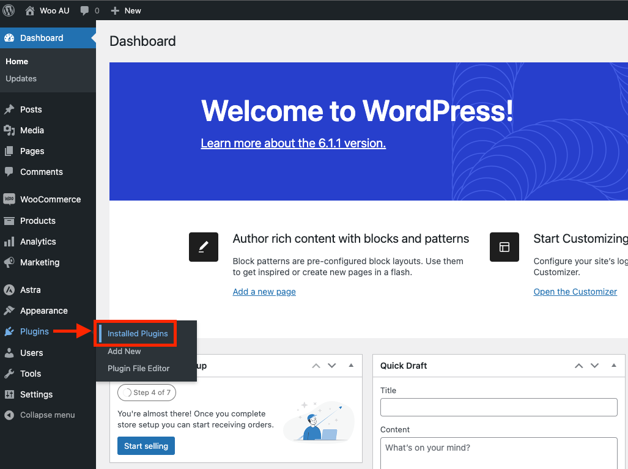
Task: Collapse the store setup widget panel
Action: pos(351,365)
